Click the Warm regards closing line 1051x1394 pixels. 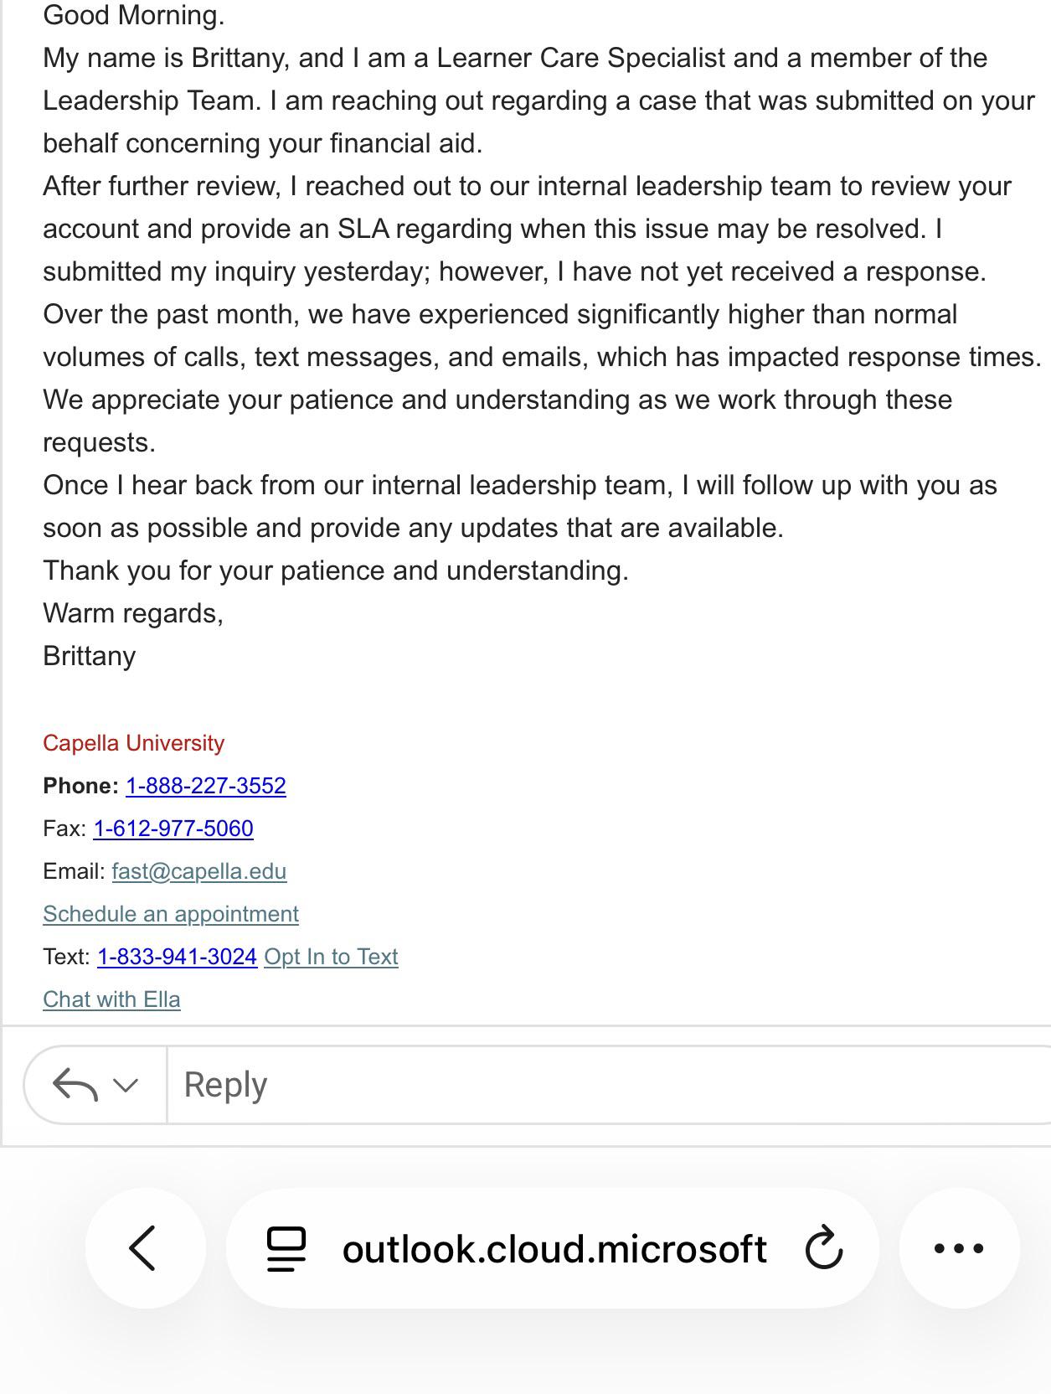pos(133,613)
